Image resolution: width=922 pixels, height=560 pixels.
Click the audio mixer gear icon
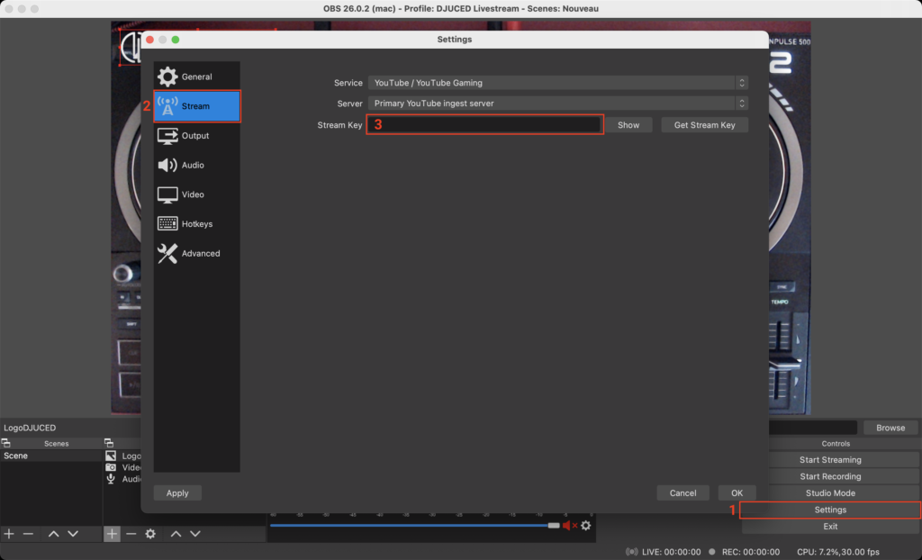coord(586,526)
